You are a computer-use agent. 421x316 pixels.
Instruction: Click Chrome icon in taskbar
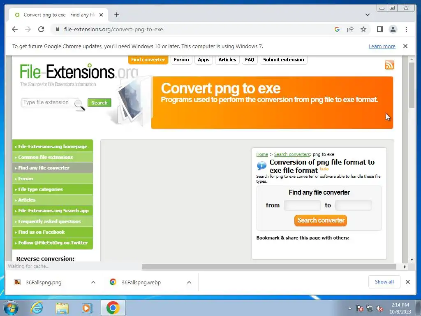coord(113,308)
